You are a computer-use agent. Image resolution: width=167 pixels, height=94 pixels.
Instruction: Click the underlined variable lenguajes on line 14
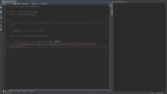click(40, 44)
